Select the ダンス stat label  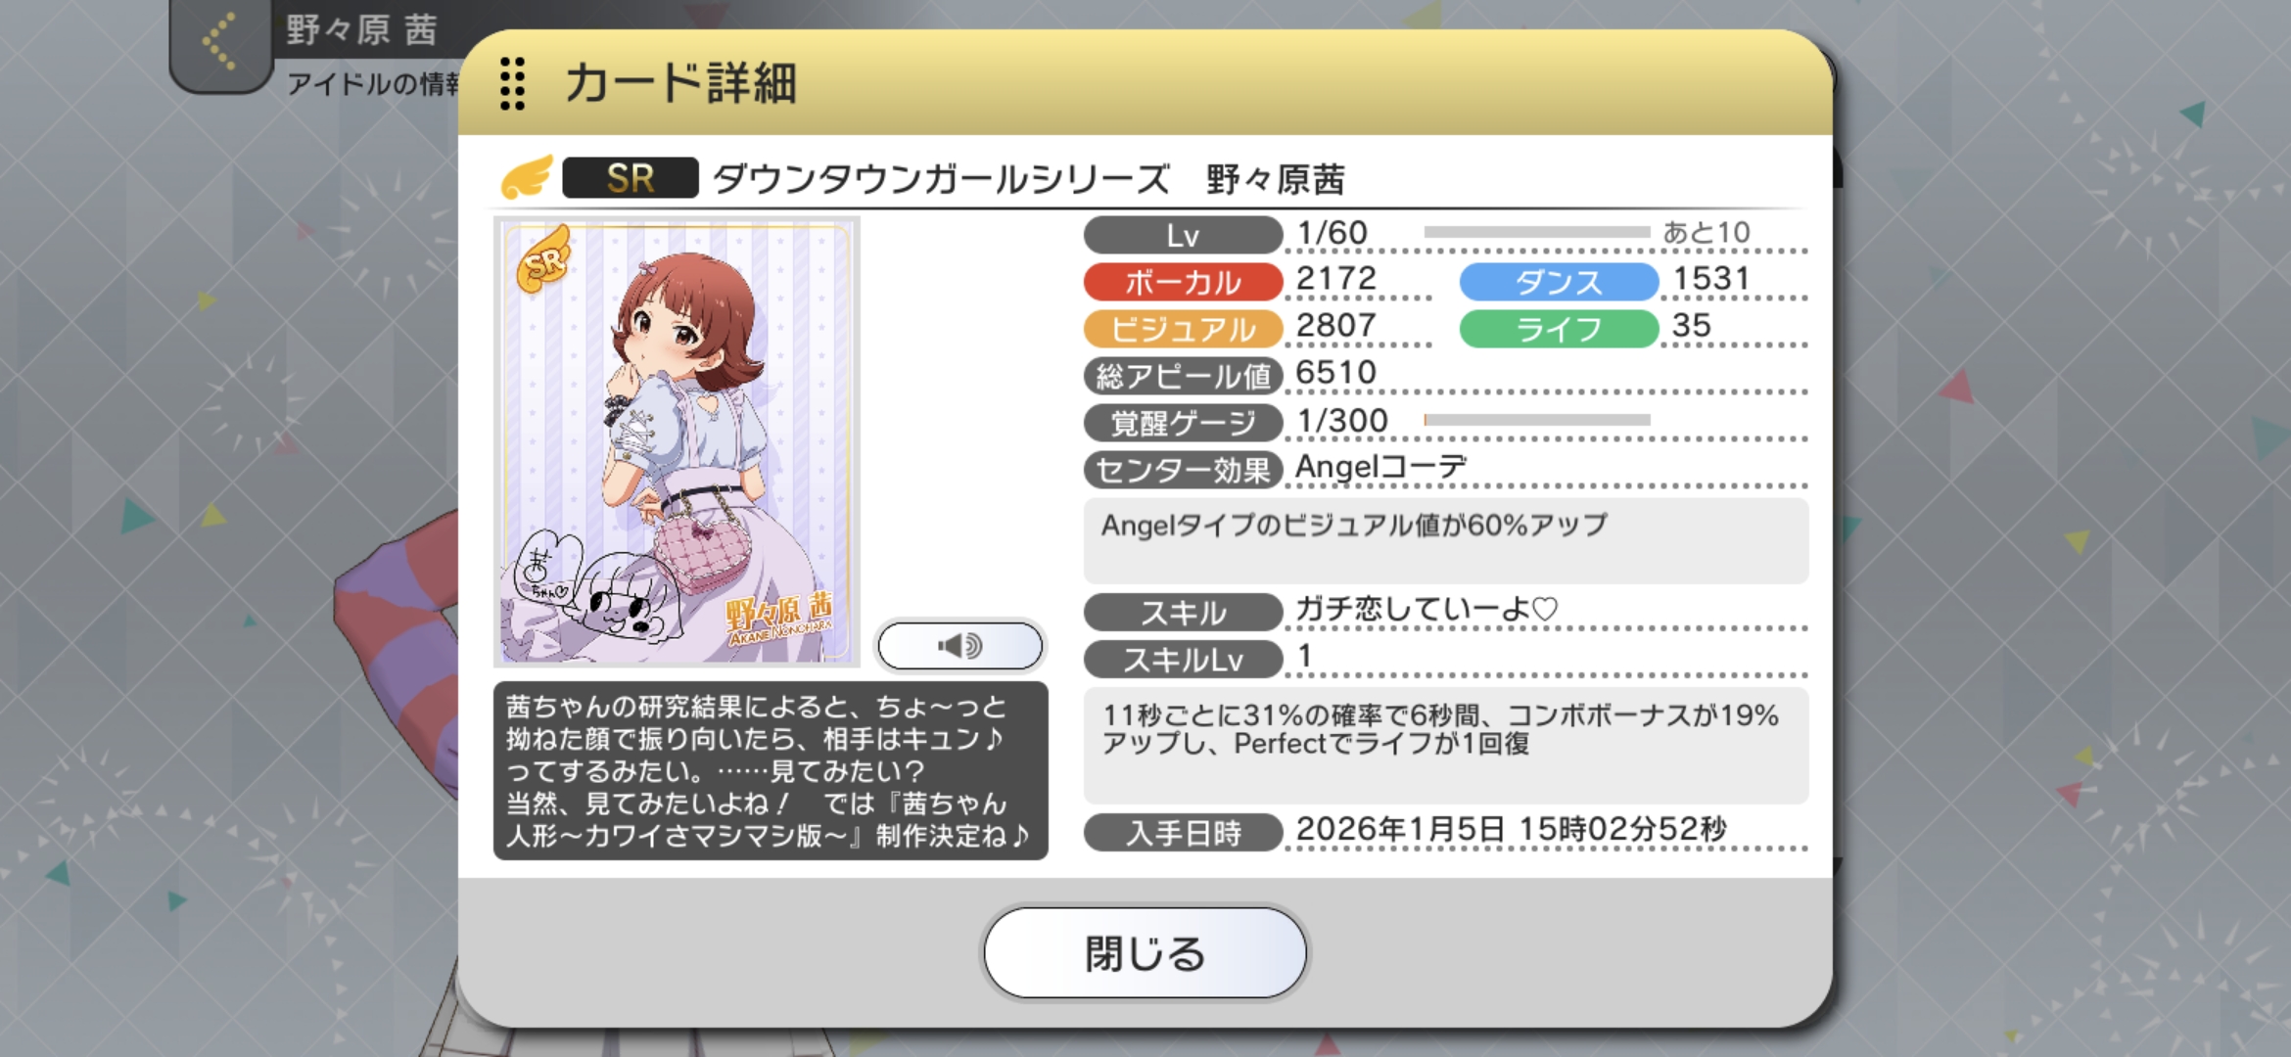[x=1559, y=282]
